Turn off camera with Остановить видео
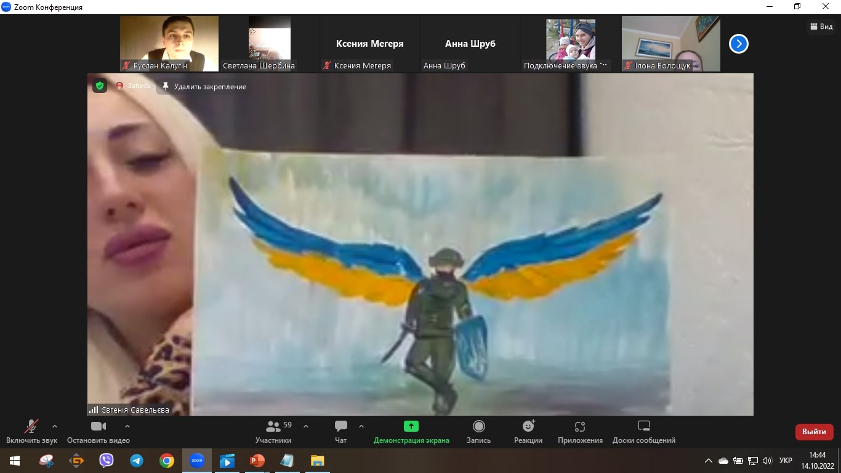Image resolution: width=841 pixels, height=473 pixels. pos(99,432)
